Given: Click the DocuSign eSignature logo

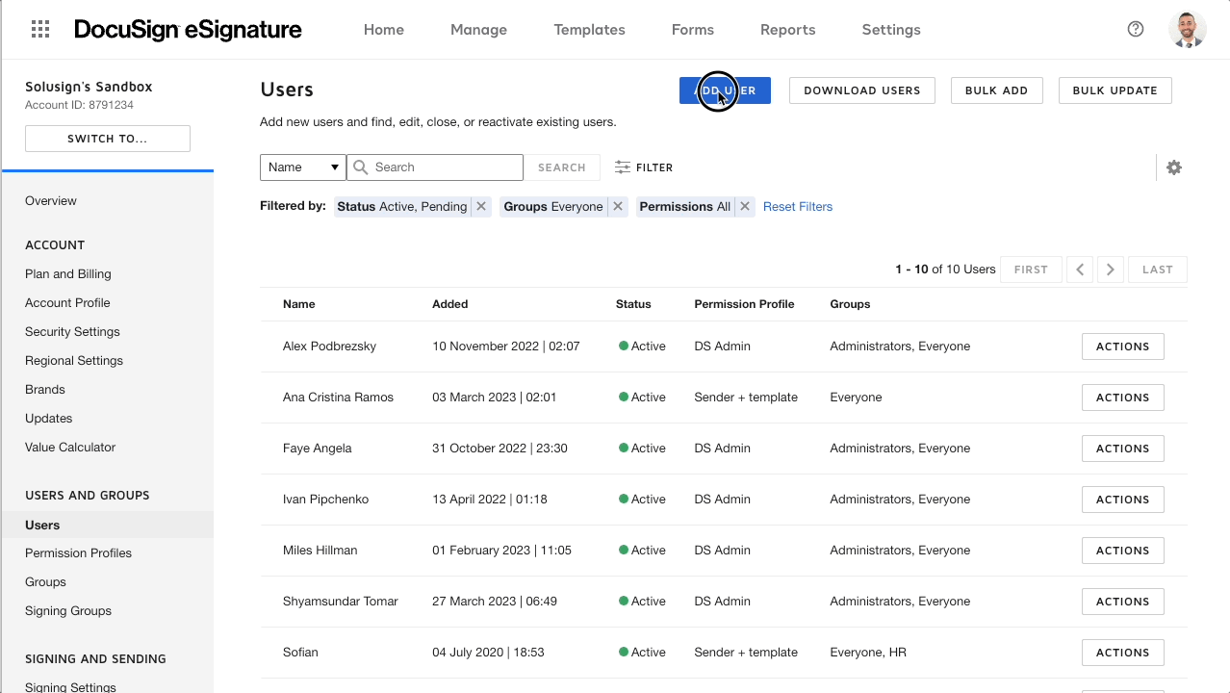Looking at the screenshot, I should coord(188,30).
